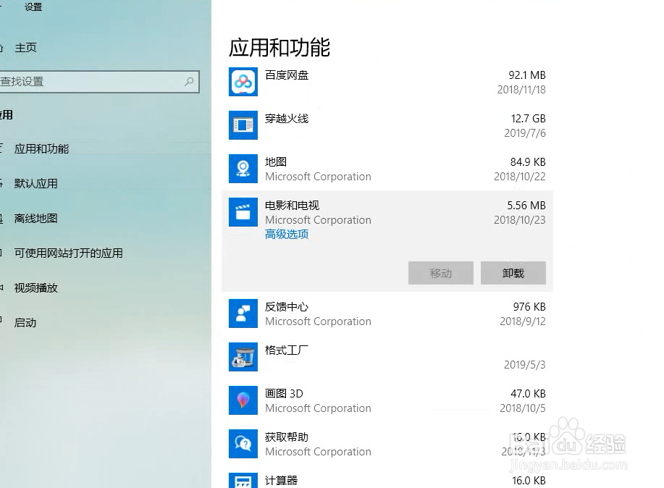Viewport: 664px width, 488px height.
Task: Click the 地图 maps app icon
Action: point(243,169)
